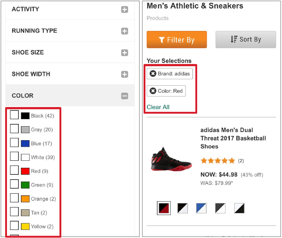Image resolution: width=282 pixels, height=238 pixels.
Task: Collapse the Color filter section
Action: [124, 96]
